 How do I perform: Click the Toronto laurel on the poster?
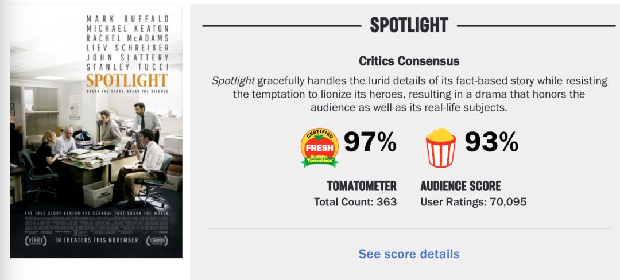tap(157, 241)
